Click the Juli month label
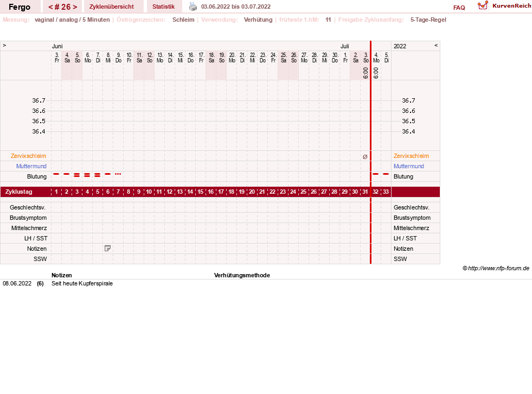532x394 pixels. point(345,46)
